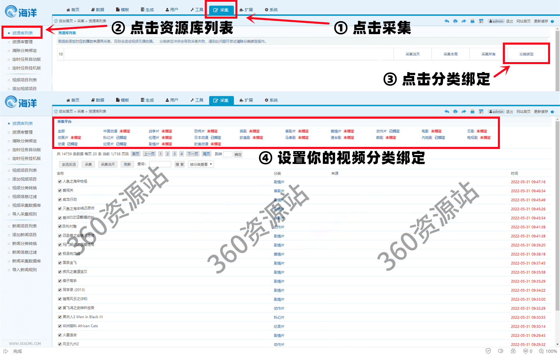Uncheck the 人鱼之海牢物怪 row checkbox
The image size is (560, 355).
point(60,181)
